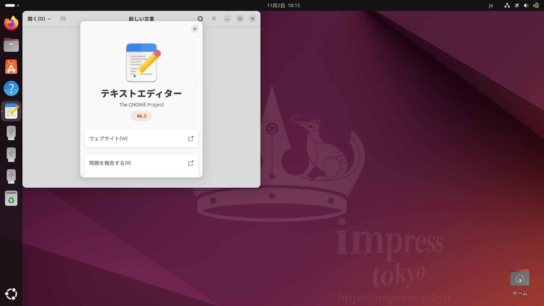Create a new tab in Text Editor
Viewport: 544px width, 306px height.
pos(63,19)
